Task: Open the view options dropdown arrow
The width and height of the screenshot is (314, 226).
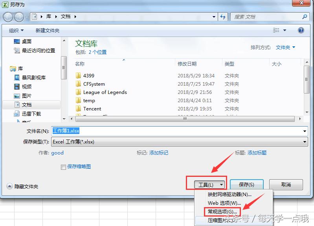Action: click(x=285, y=30)
